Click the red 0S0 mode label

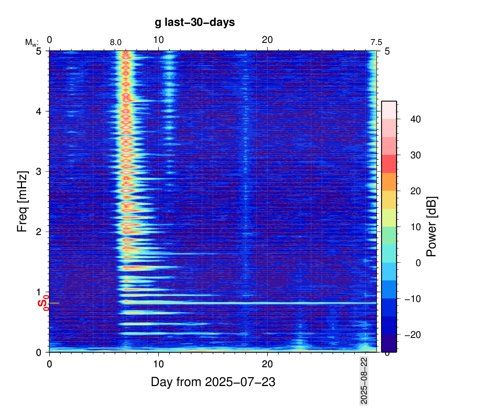pos(43,302)
